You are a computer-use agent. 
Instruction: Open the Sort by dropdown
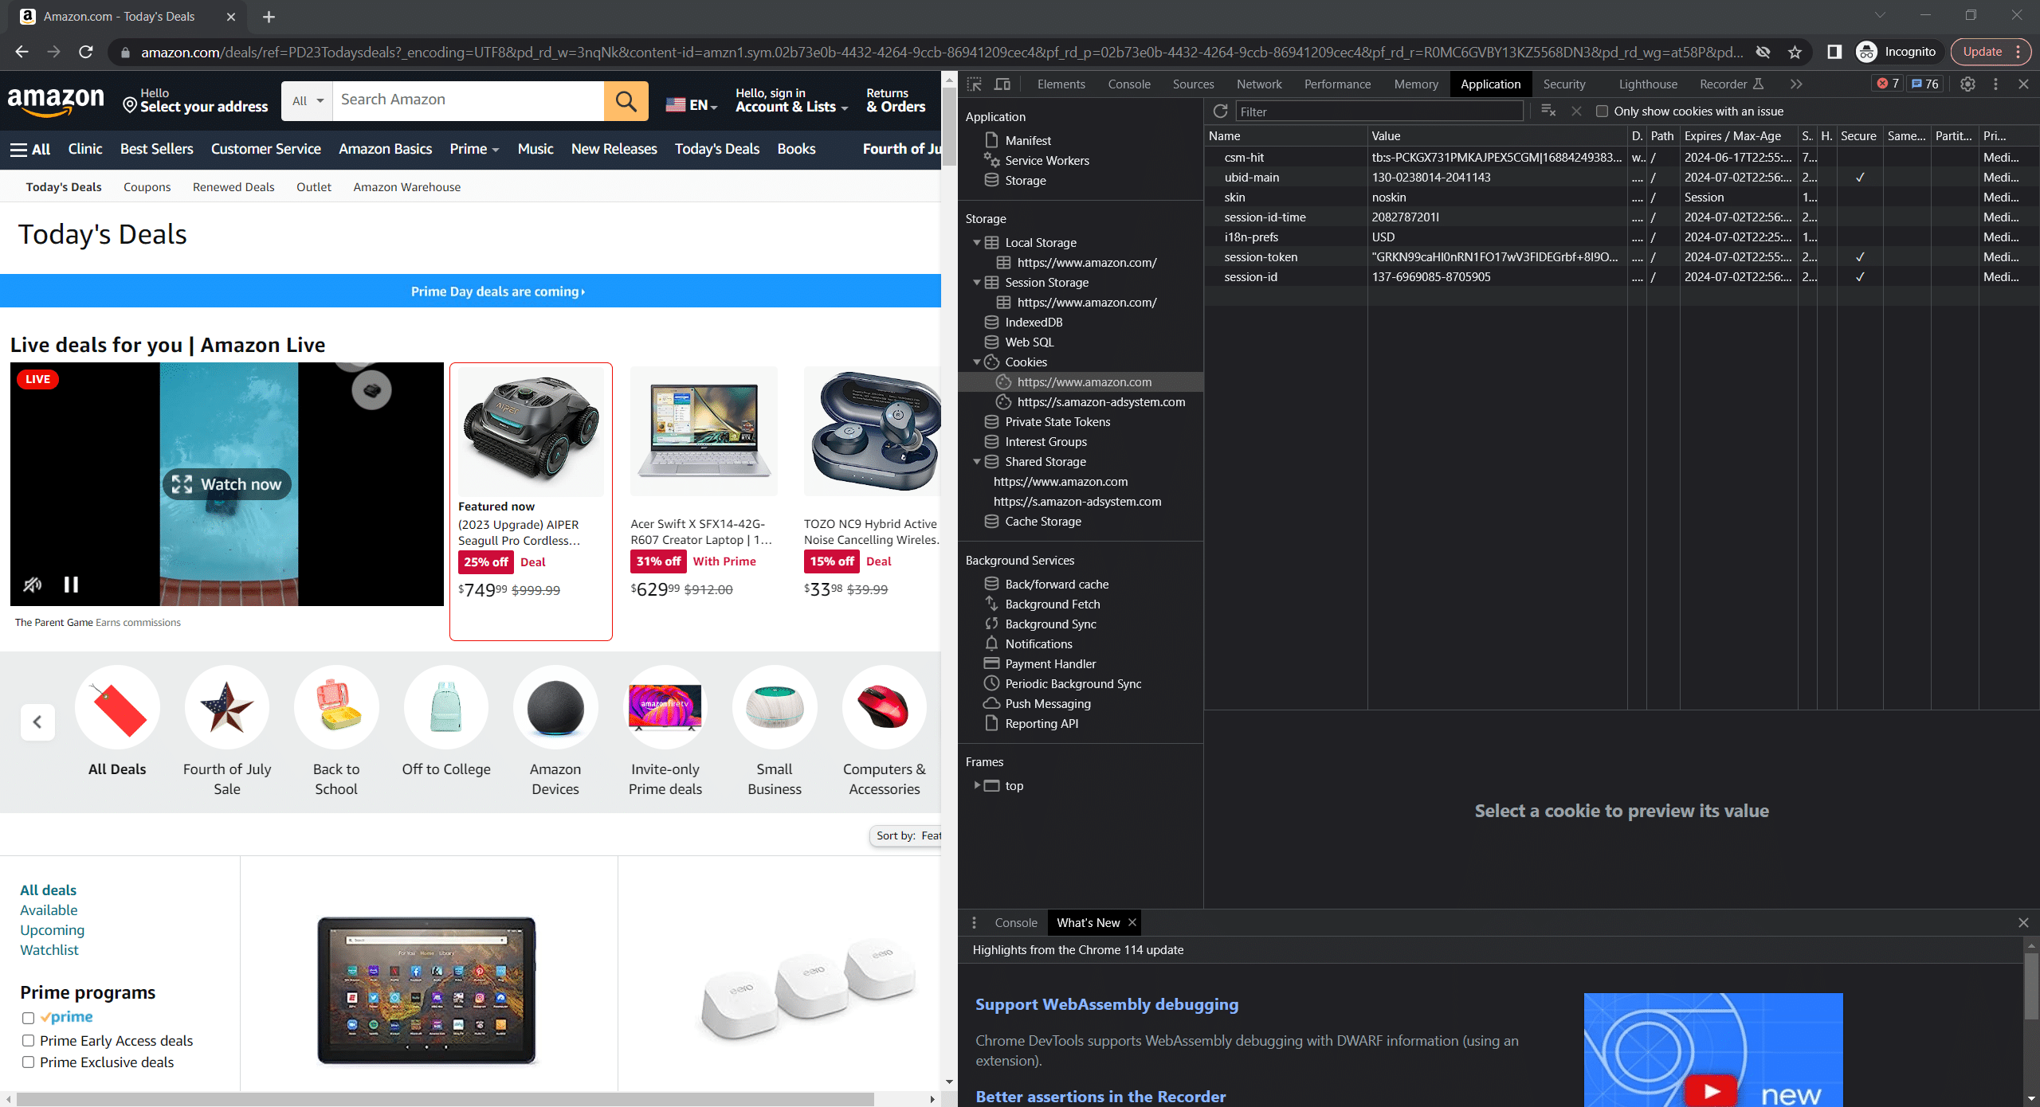[x=905, y=835]
